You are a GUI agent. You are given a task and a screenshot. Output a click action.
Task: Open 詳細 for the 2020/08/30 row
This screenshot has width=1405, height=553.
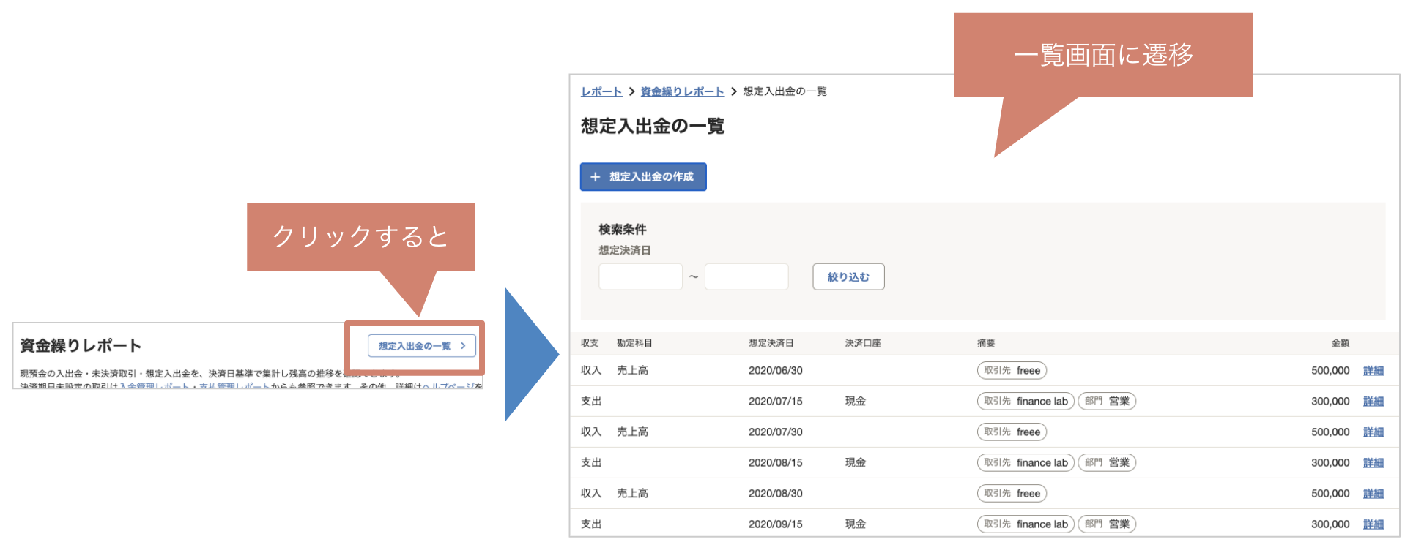pos(1373,494)
